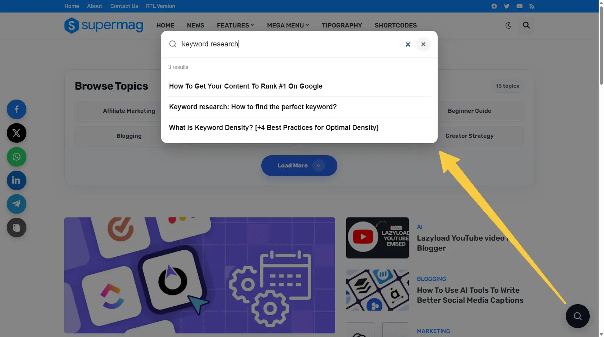Close search popup with round X button
The image size is (604, 337).
click(423, 44)
